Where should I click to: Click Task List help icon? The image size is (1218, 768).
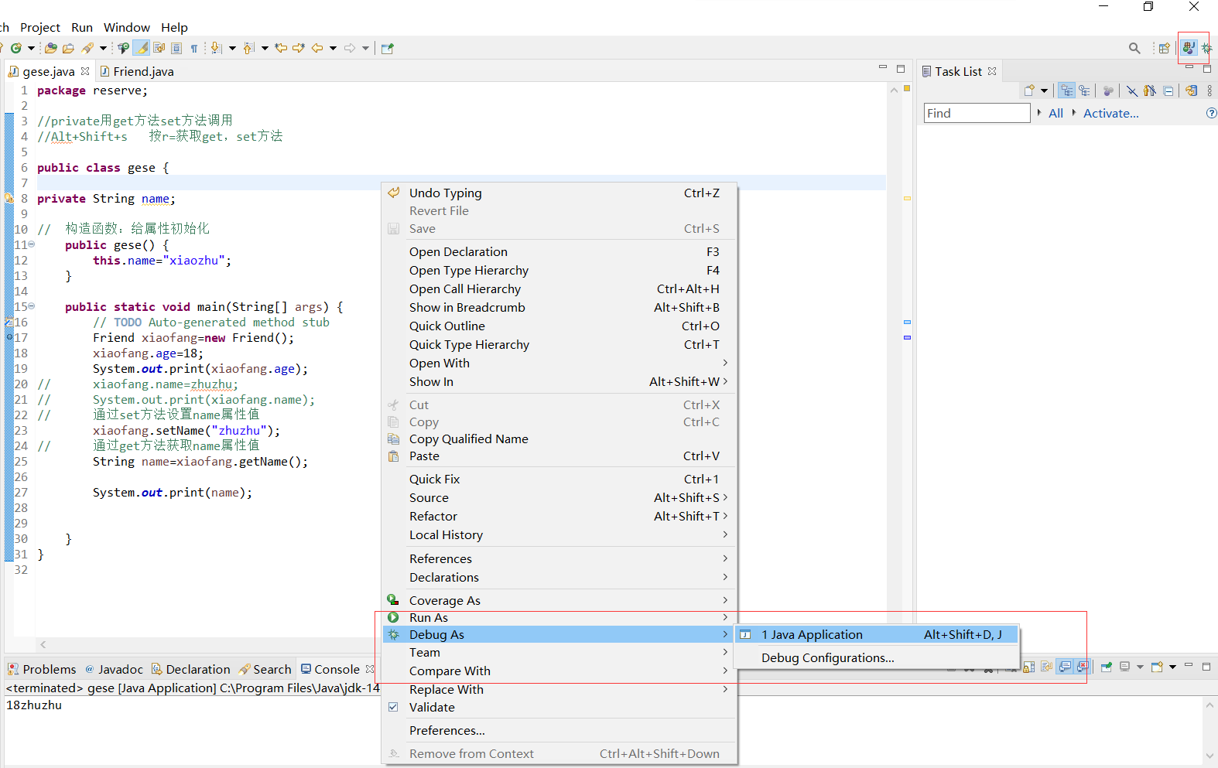[x=1212, y=113]
